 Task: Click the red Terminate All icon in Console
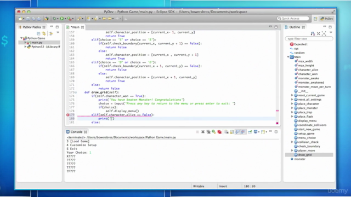219,132
